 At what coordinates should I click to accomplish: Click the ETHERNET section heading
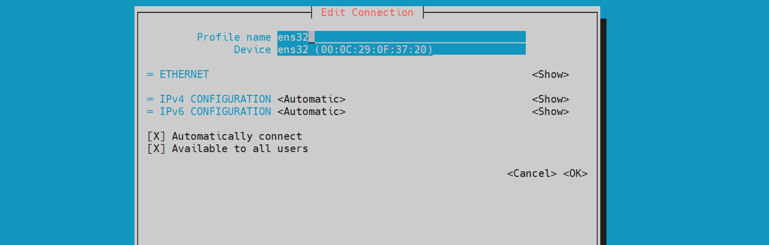click(184, 74)
